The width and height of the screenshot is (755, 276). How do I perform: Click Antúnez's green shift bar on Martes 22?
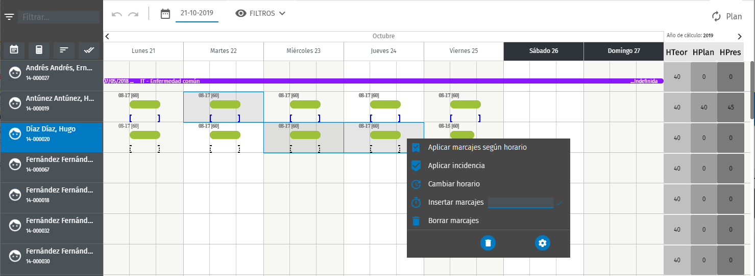[225, 104]
